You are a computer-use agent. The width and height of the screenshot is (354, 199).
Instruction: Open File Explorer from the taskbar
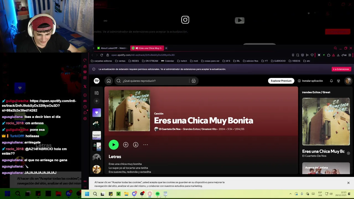[x=126, y=194]
